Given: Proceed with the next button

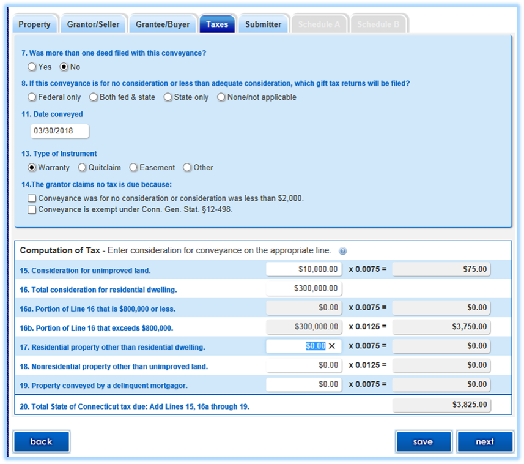Looking at the screenshot, I should 484,441.
